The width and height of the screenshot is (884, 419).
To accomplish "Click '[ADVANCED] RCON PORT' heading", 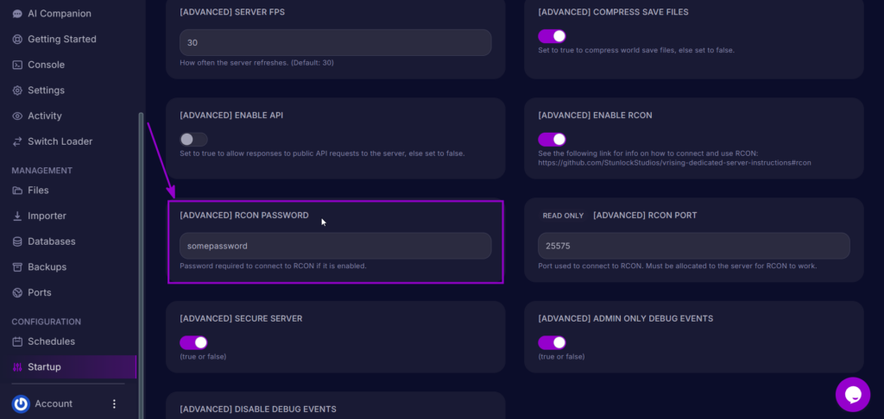I will point(645,216).
